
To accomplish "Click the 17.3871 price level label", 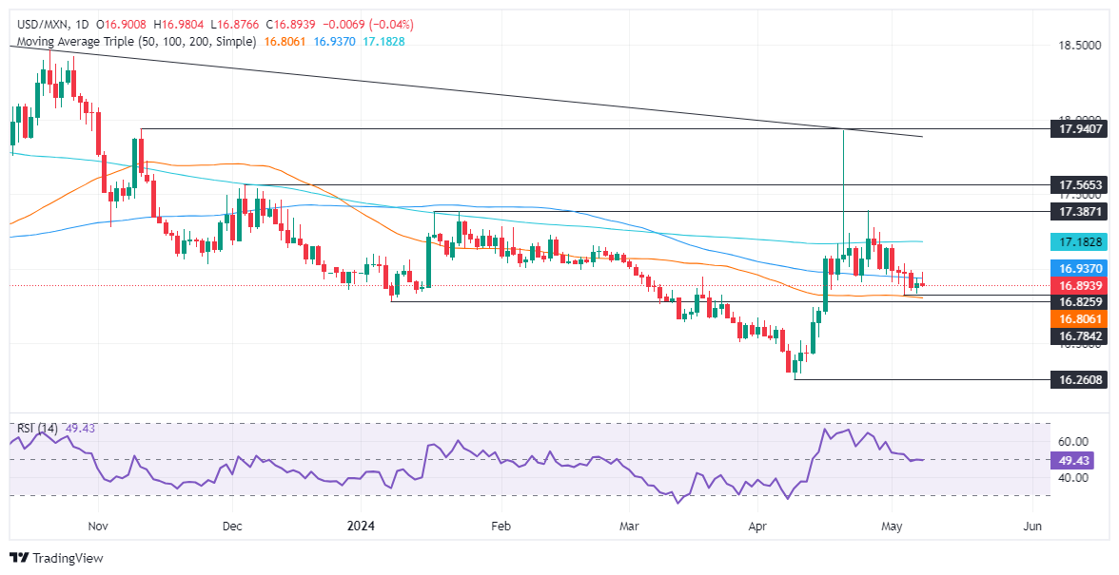I will 1081,211.
